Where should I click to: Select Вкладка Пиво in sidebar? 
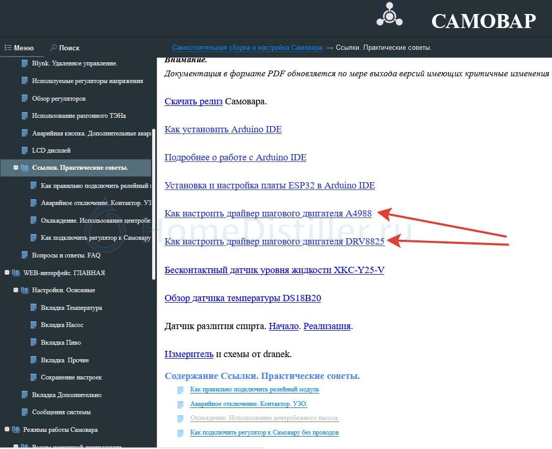[x=61, y=343]
